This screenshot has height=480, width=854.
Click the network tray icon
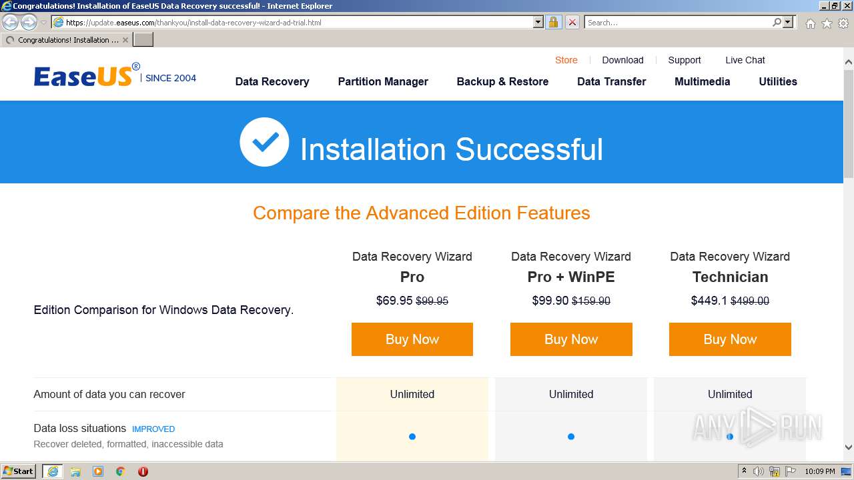(x=775, y=471)
